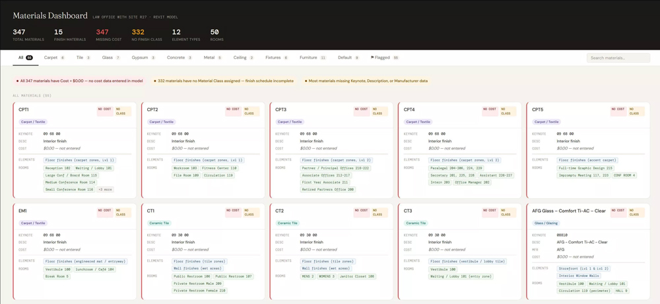Open the CT2 material card title

point(279,211)
